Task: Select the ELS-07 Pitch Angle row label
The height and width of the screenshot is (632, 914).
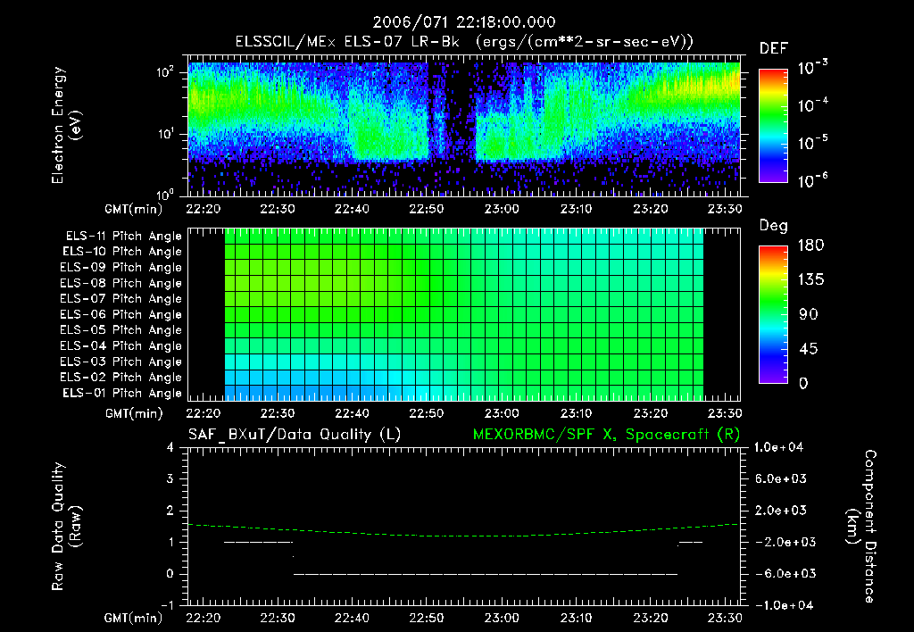Action: click(121, 298)
